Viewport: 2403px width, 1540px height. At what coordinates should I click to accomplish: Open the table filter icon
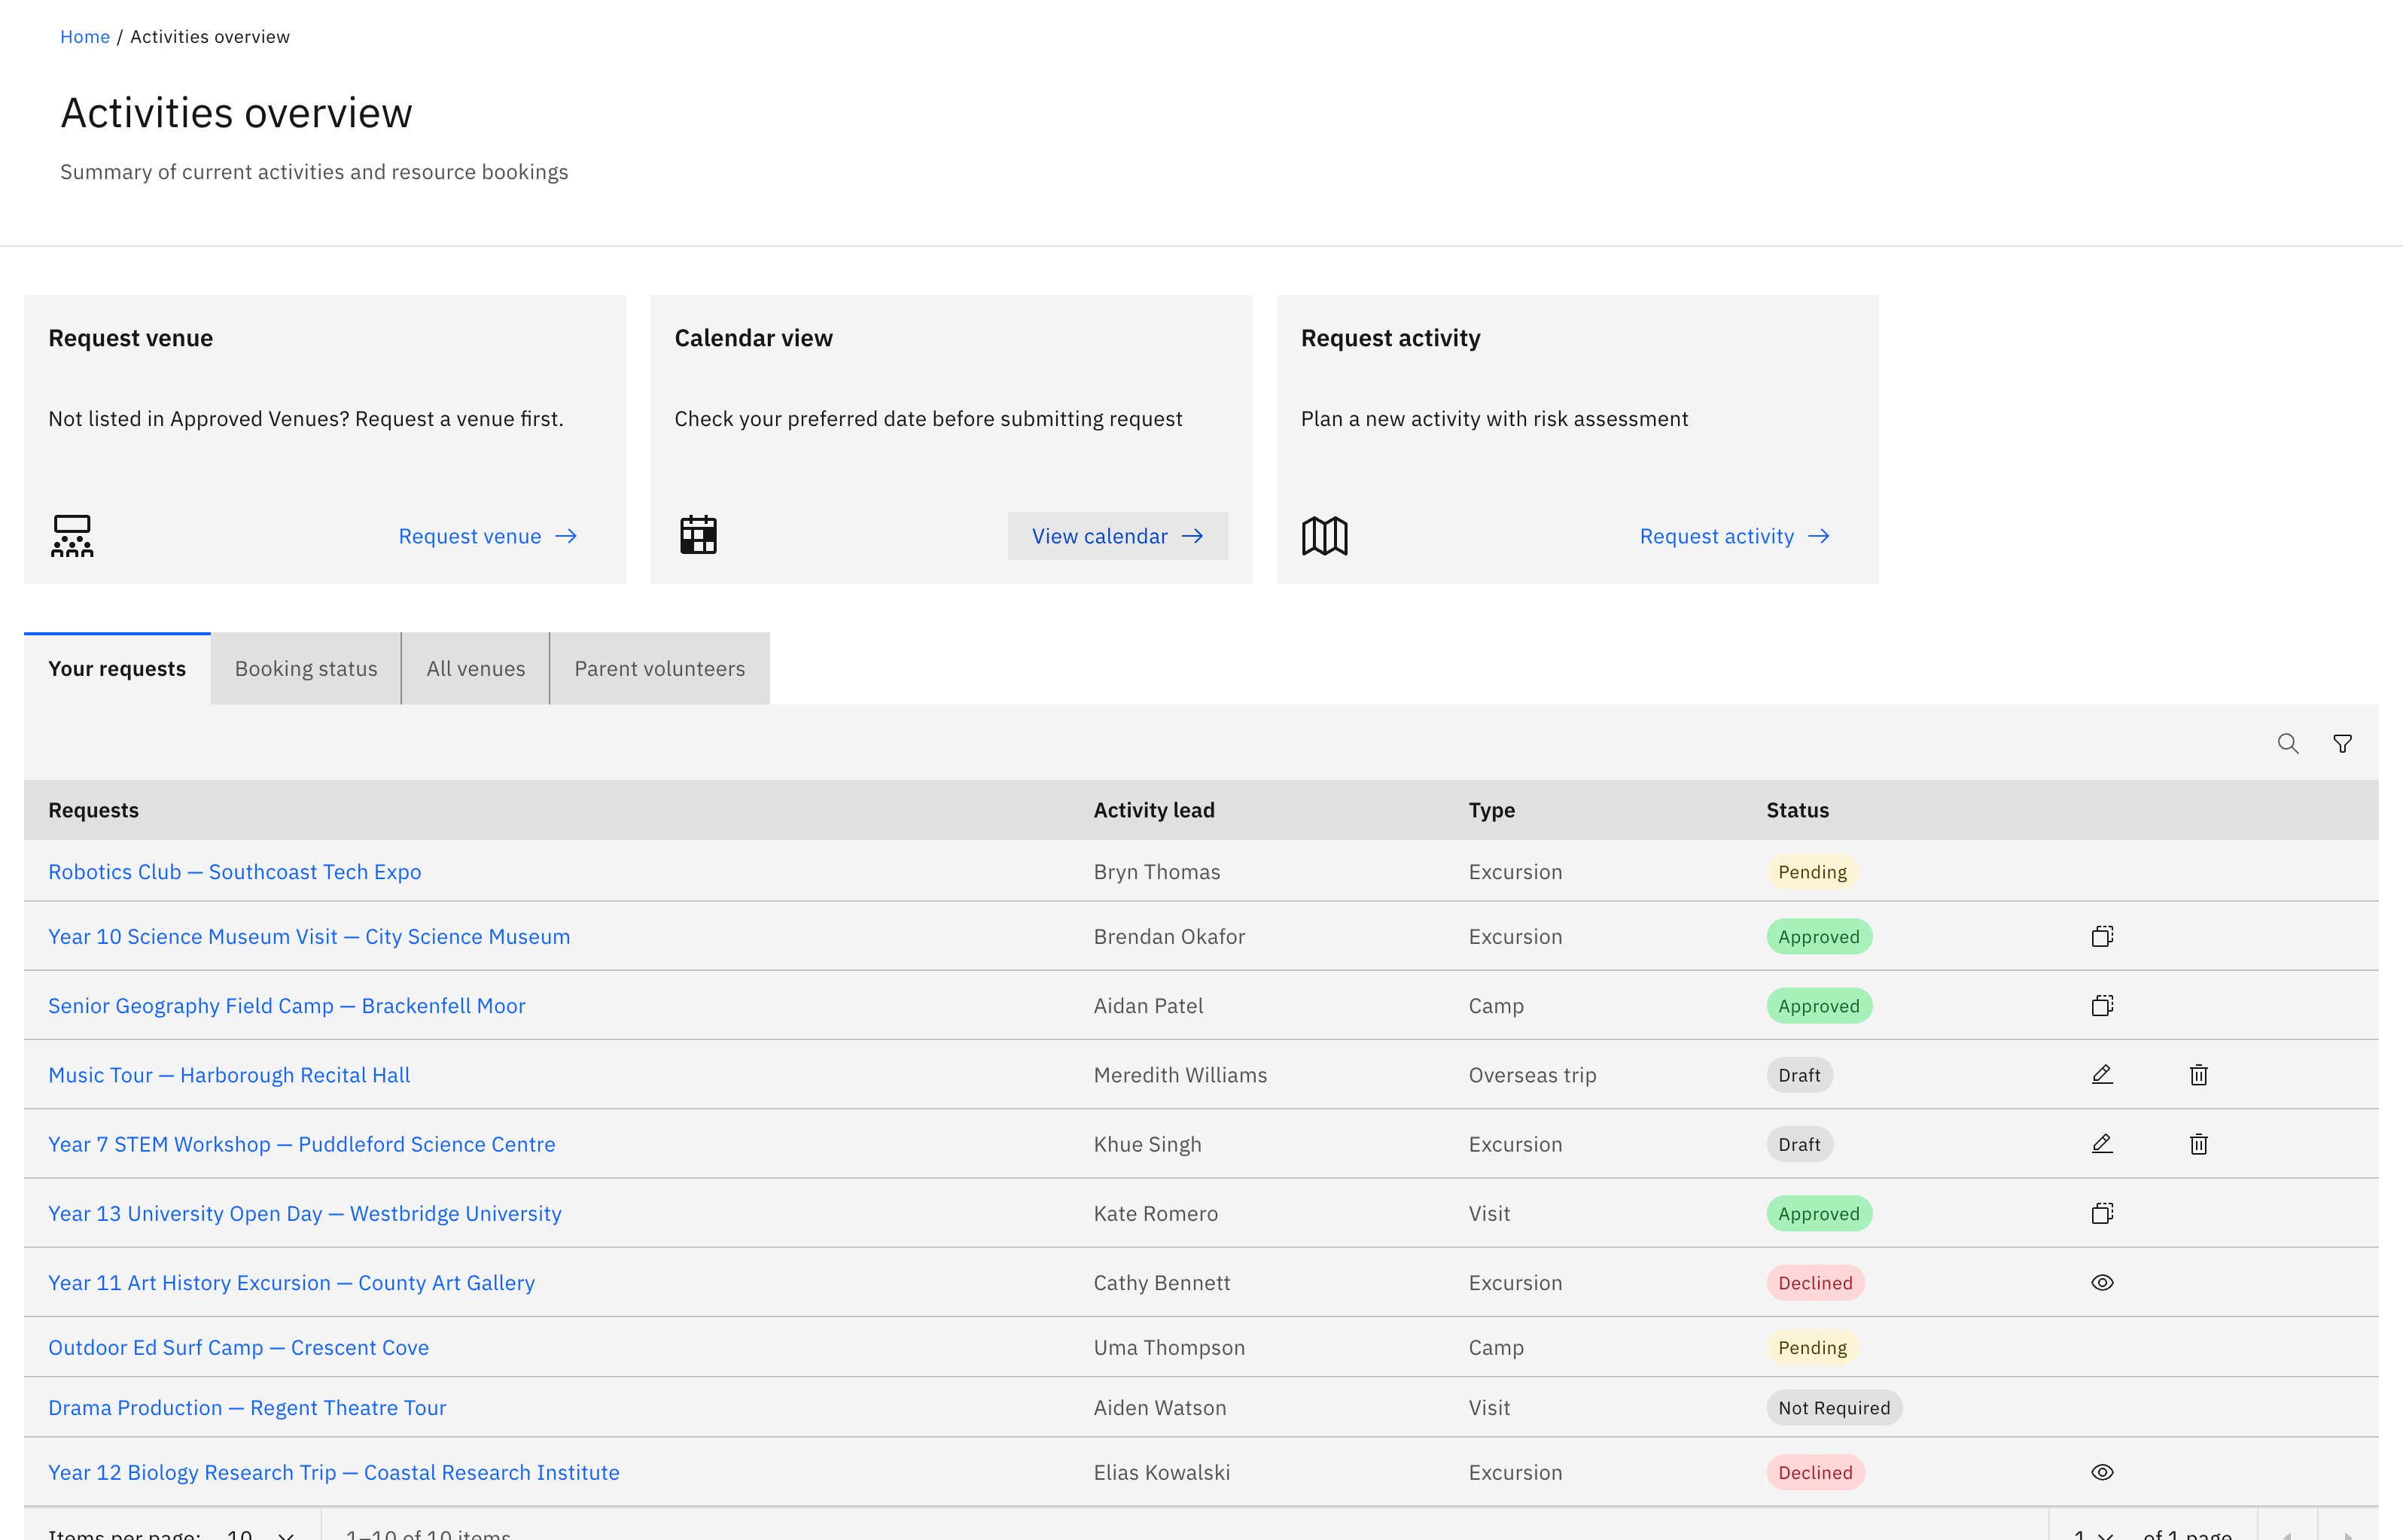coord(2342,743)
